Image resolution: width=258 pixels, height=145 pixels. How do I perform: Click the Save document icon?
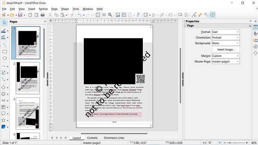click(x=20, y=15)
